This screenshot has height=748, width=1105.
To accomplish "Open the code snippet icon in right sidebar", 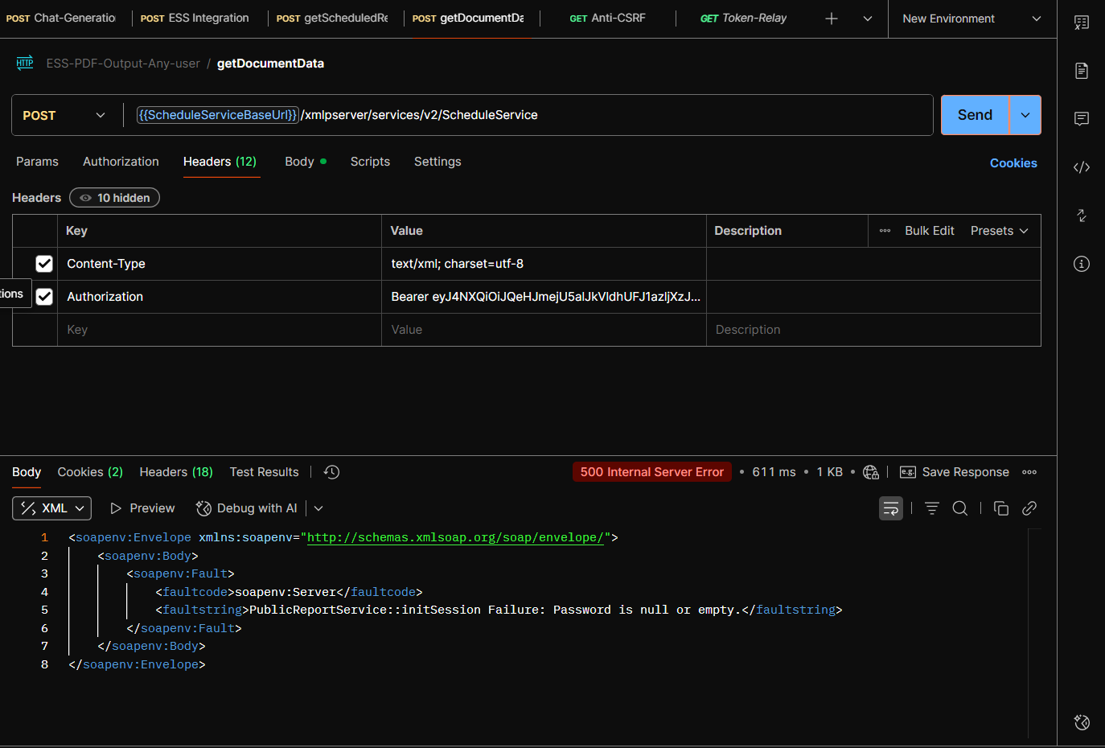I will [1082, 167].
